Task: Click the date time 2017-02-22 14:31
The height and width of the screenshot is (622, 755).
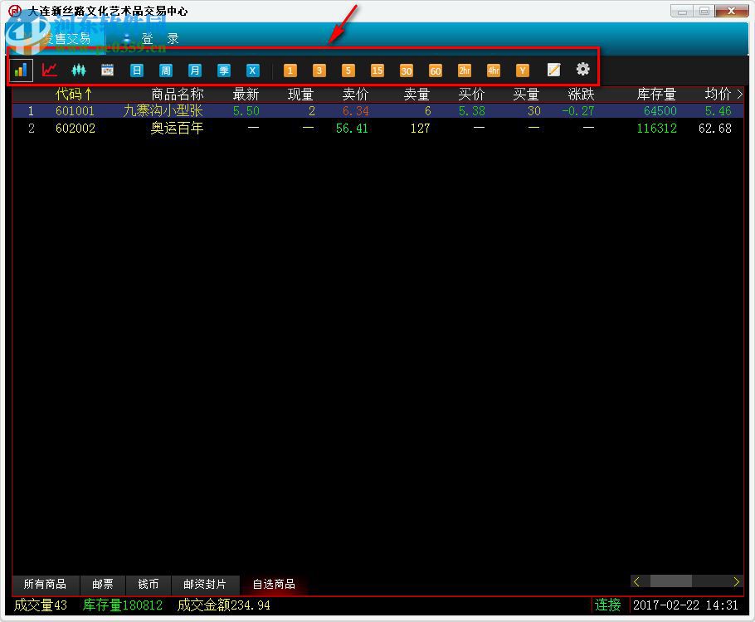Action: 685,605
